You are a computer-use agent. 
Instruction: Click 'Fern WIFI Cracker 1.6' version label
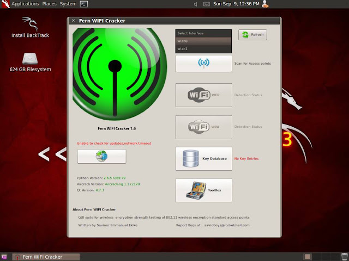click(117, 128)
